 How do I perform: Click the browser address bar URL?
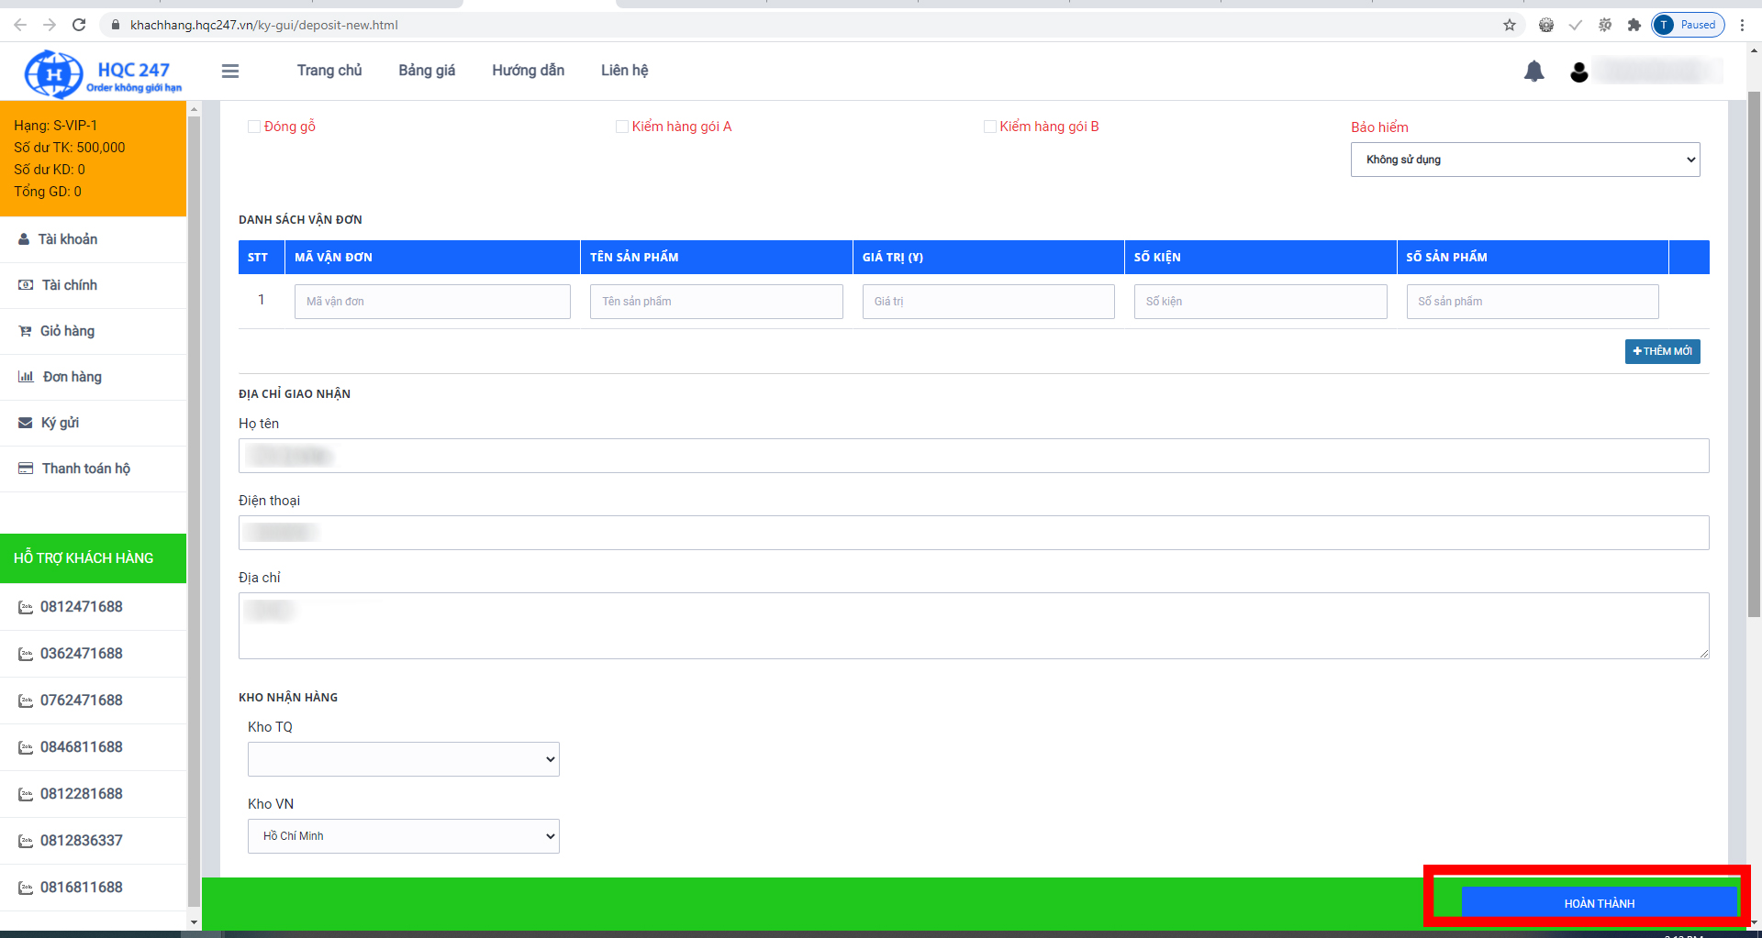[x=264, y=25]
